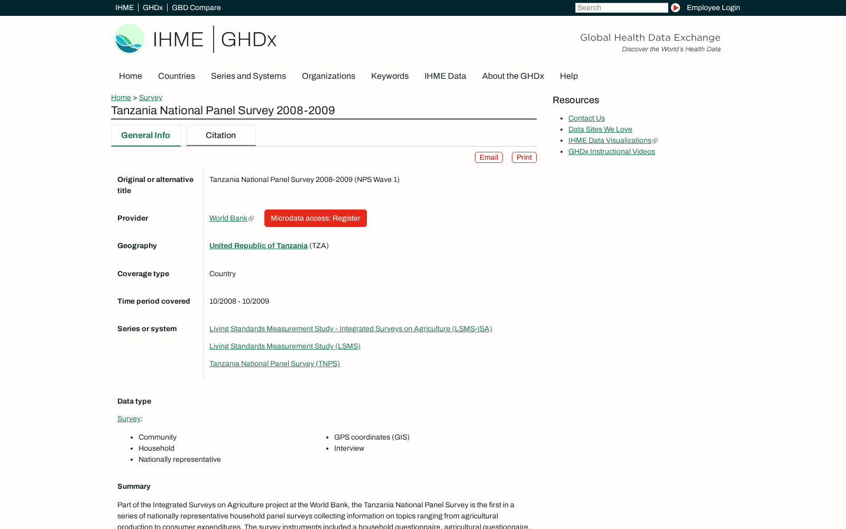The image size is (846, 529).
Task: Focus the Search input field
Action: [621, 7]
